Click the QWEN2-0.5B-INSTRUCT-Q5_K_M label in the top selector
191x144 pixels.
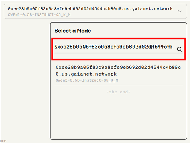[39, 15]
